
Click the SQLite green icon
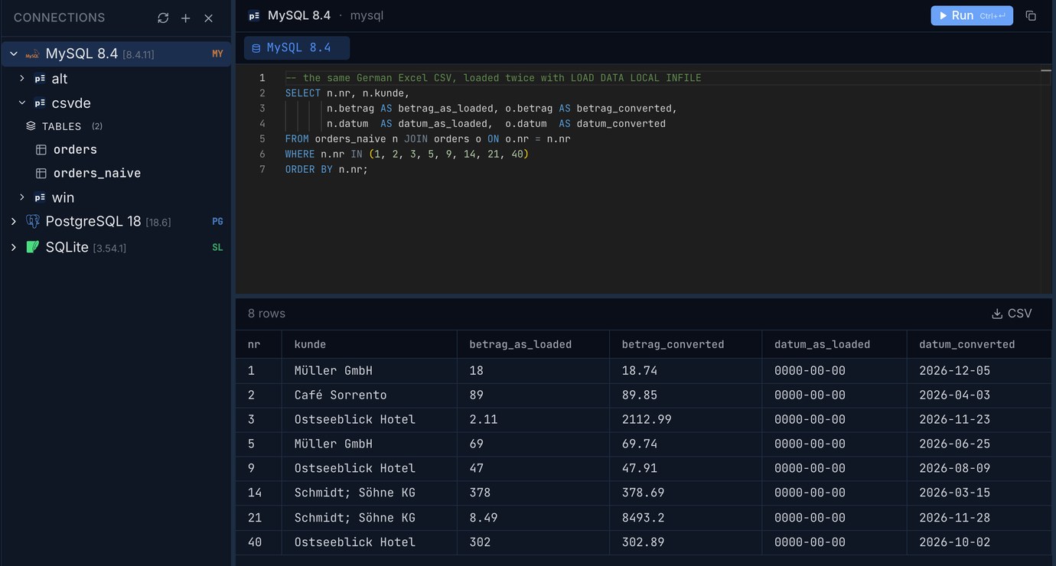[x=32, y=247]
